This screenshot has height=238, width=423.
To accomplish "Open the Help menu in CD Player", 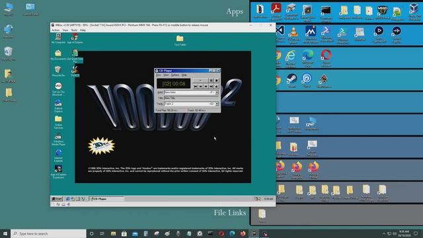I will pos(184,75).
